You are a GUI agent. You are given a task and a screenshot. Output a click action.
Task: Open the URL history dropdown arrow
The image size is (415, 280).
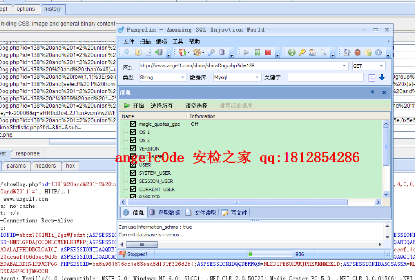click(x=344, y=66)
